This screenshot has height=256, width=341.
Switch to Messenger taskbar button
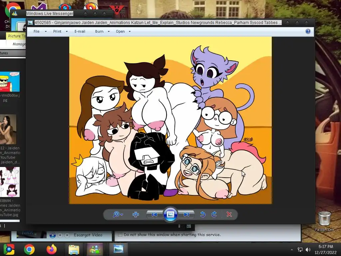tap(95, 249)
